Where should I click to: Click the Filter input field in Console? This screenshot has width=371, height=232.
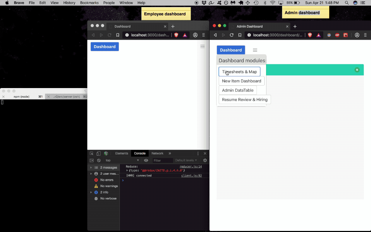163,160
